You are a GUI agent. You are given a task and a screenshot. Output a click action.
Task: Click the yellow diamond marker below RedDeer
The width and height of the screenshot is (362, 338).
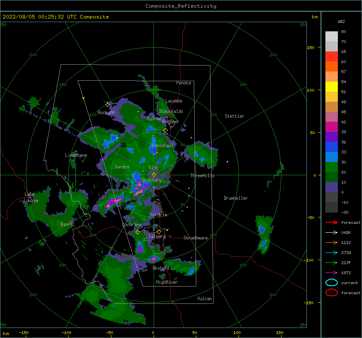[x=165, y=131]
